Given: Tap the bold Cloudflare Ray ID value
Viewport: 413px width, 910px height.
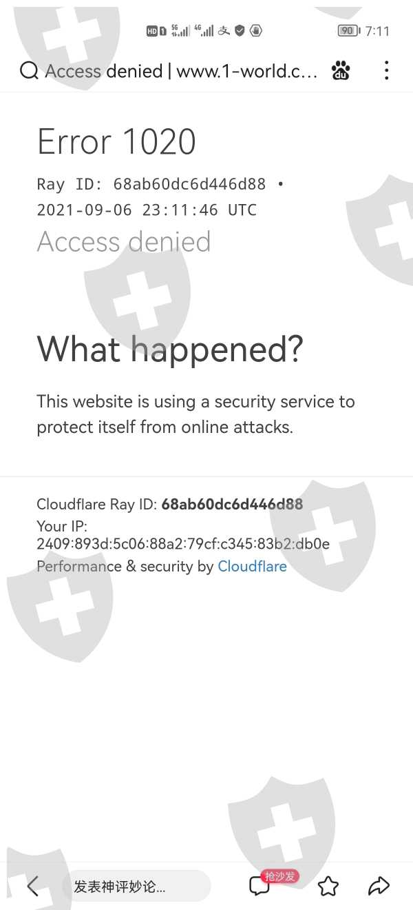Looking at the screenshot, I should [232, 504].
